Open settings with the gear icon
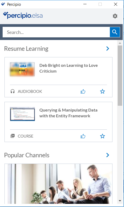Image resolution: width=124 pixels, height=207 pixels. click(x=115, y=16)
